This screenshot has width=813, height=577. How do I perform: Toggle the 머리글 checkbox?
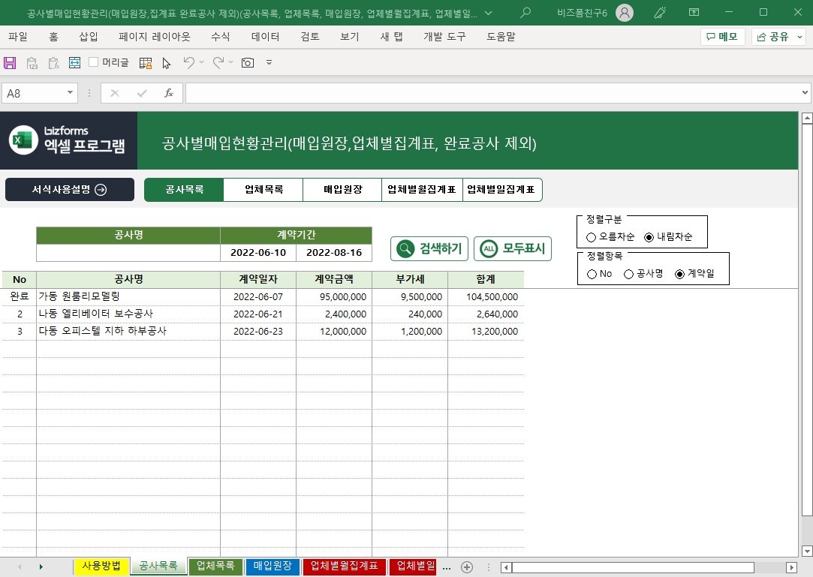94,62
